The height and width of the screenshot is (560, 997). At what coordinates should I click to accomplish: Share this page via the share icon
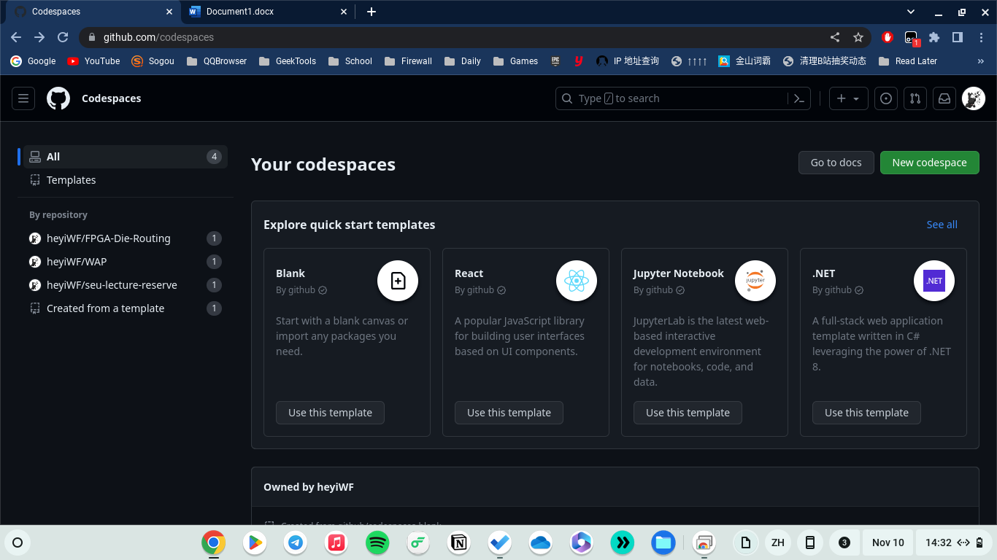coord(835,37)
